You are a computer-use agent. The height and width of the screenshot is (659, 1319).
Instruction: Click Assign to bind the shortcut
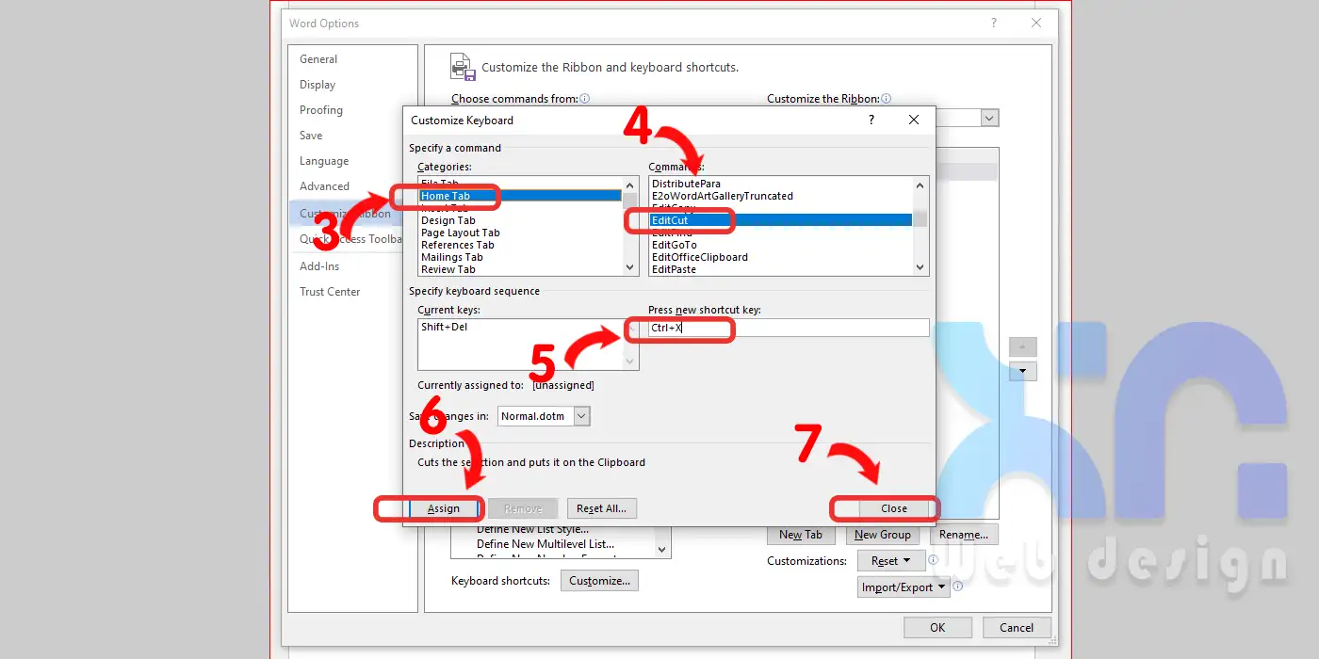tap(444, 508)
